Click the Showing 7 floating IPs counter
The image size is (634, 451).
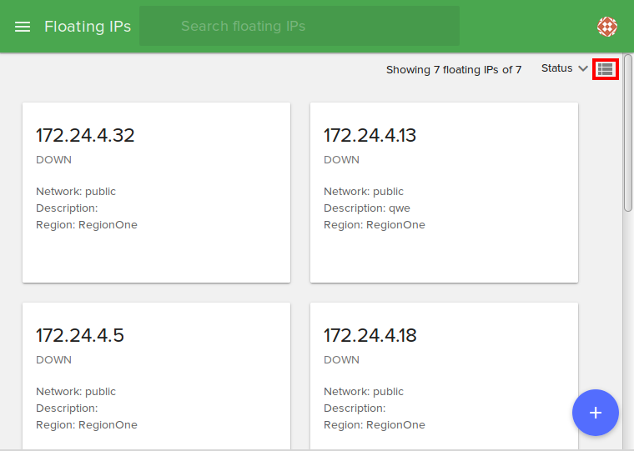[x=453, y=70]
